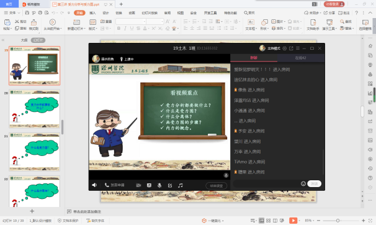
Task: Click the document assistant icon
Action: 313,22
